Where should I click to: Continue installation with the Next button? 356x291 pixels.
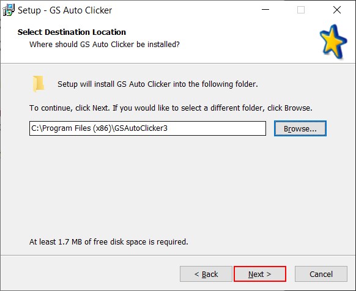tap(260, 274)
